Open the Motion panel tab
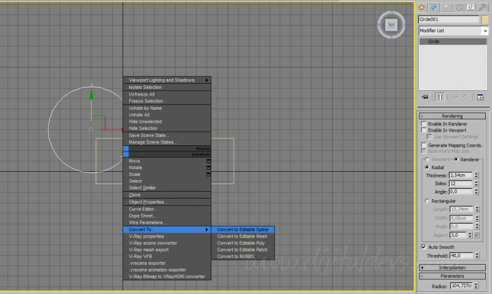 tap(459, 7)
